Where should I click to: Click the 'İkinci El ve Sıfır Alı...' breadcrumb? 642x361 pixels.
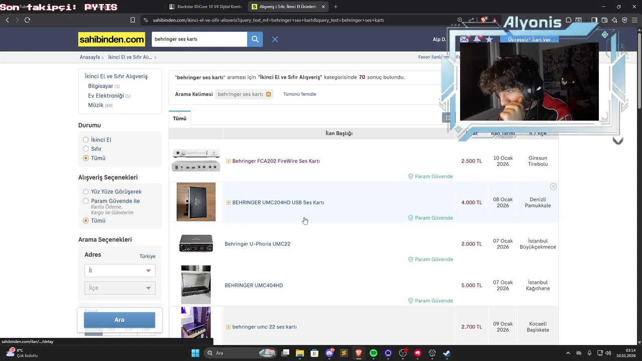coord(130,57)
